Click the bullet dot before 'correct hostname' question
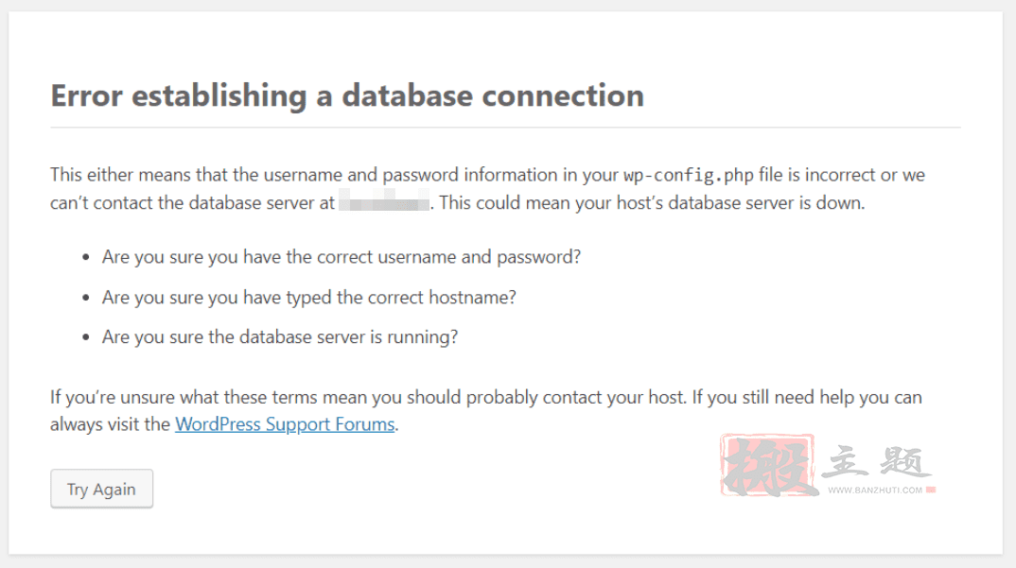Viewport: 1016px width, 568px height. [x=85, y=298]
